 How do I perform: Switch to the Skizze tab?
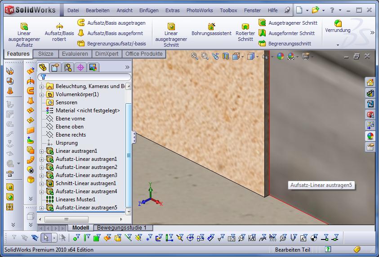click(x=45, y=54)
